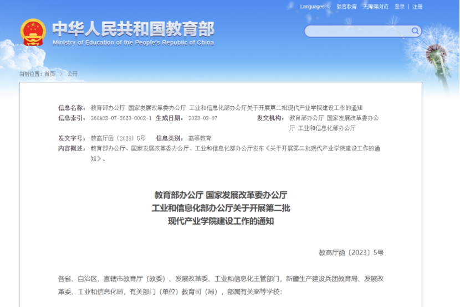Go to 首页 in breadcrumb
Screen dimensions: 460x307
tap(49, 74)
